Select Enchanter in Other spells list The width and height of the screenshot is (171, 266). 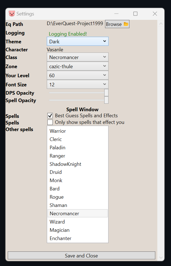[78, 238]
